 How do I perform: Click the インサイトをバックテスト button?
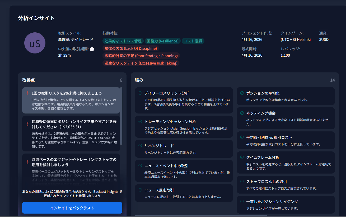[72, 208]
